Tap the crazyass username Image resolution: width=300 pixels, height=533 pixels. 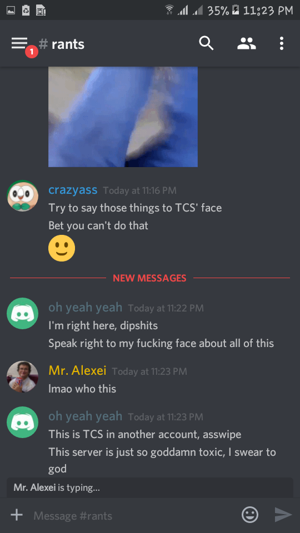(x=73, y=190)
